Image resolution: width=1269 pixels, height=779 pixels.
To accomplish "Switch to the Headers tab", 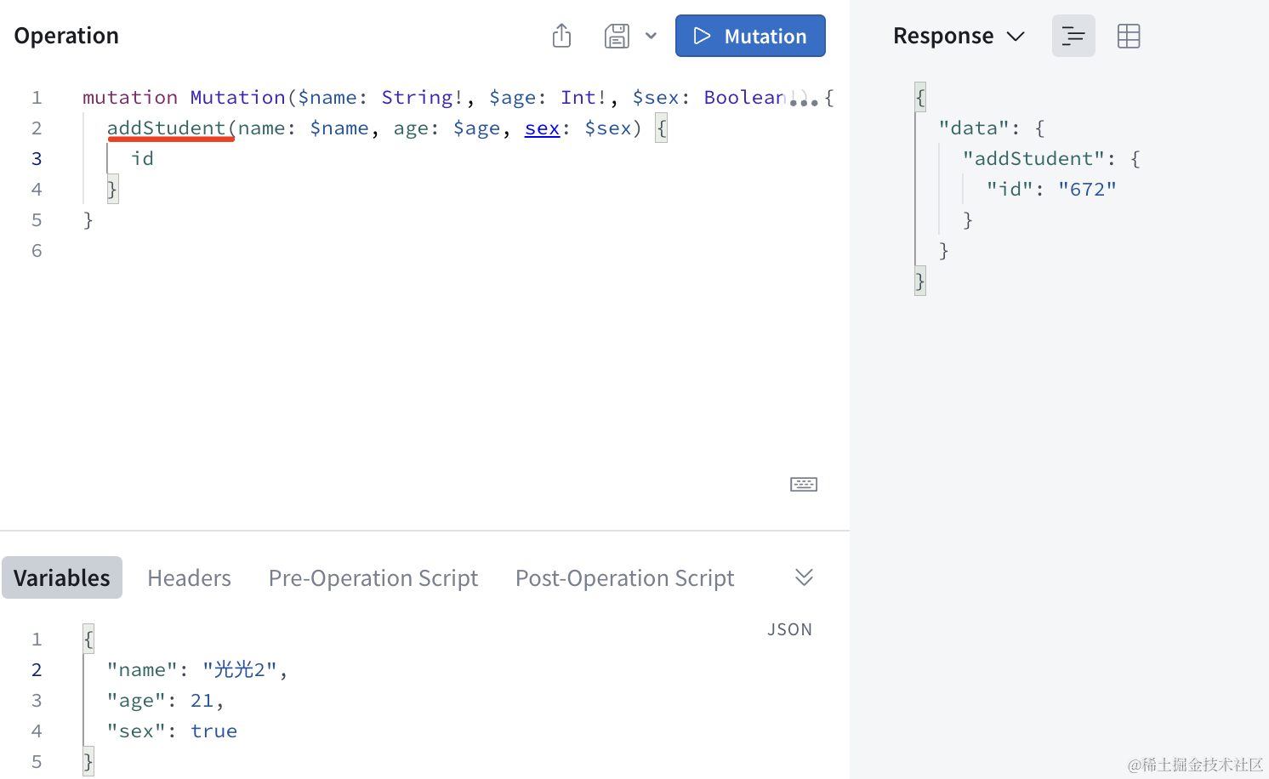I will coord(189,577).
